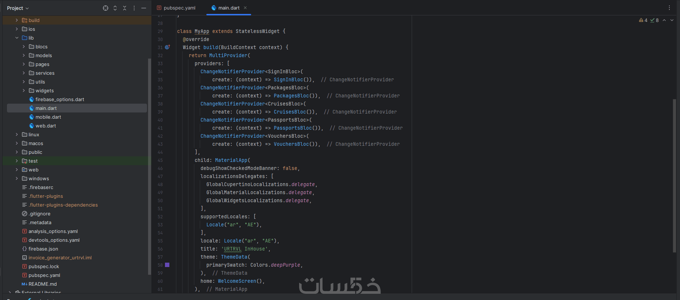Select the windows folder
This screenshot has width=680, height=300.
pos(39,178)
